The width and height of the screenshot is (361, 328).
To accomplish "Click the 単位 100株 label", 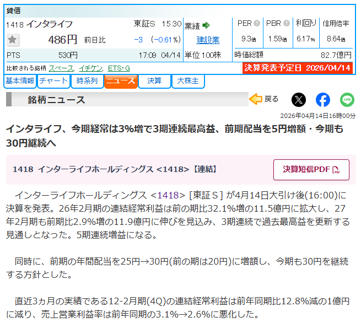I will point(203,55).
